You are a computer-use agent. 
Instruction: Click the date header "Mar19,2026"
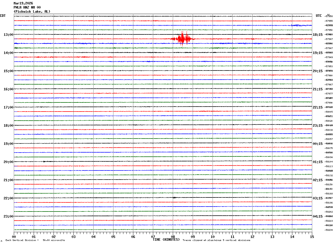coord(23,3)
